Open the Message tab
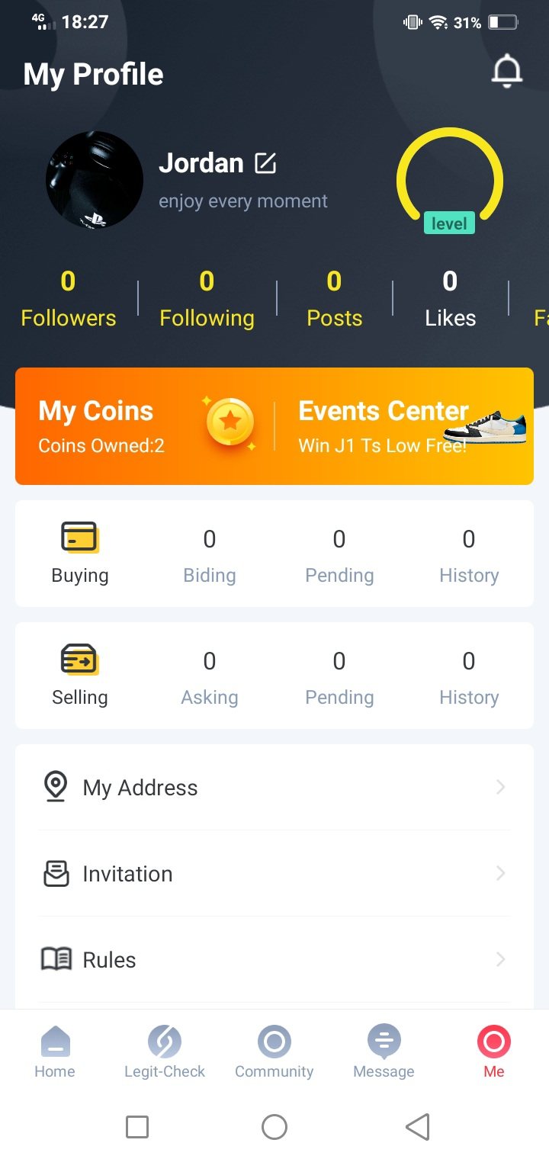Image resolution: width=549 pixels, height=1159 pixels. click(384, 1051)
